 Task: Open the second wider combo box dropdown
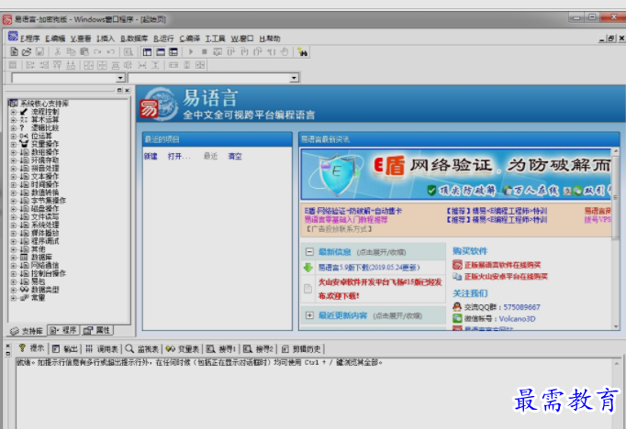[x=295, y=78]
